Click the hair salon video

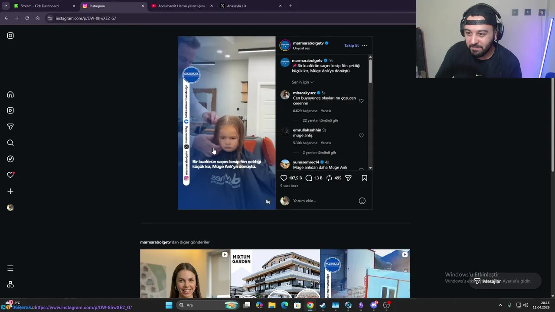(x=227, y=123)
